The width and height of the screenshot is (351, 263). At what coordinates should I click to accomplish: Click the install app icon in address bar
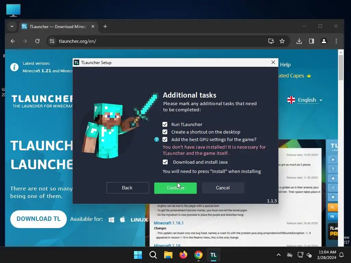271,41
